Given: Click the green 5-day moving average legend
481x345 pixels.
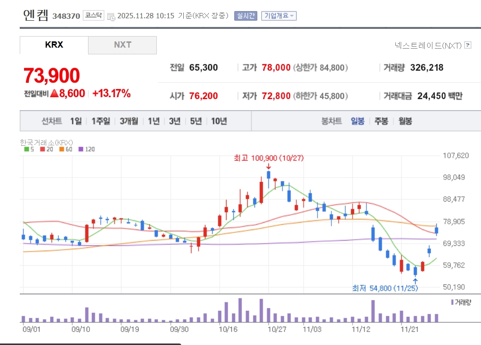Looking at the screenshot, I should (x=29, y=149).
